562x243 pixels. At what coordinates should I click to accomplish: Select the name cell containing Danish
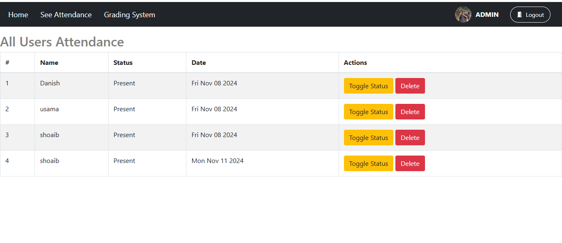click(50, 83)
